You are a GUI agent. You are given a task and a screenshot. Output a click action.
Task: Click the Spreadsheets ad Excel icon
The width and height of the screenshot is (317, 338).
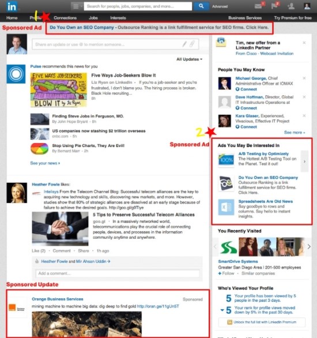(x=226, y=207)
